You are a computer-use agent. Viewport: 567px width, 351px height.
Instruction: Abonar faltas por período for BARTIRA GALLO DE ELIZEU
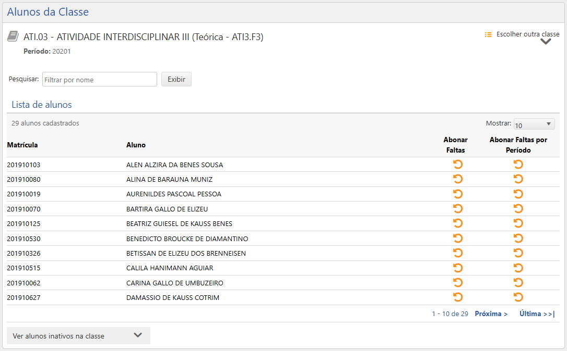point(518,208)
